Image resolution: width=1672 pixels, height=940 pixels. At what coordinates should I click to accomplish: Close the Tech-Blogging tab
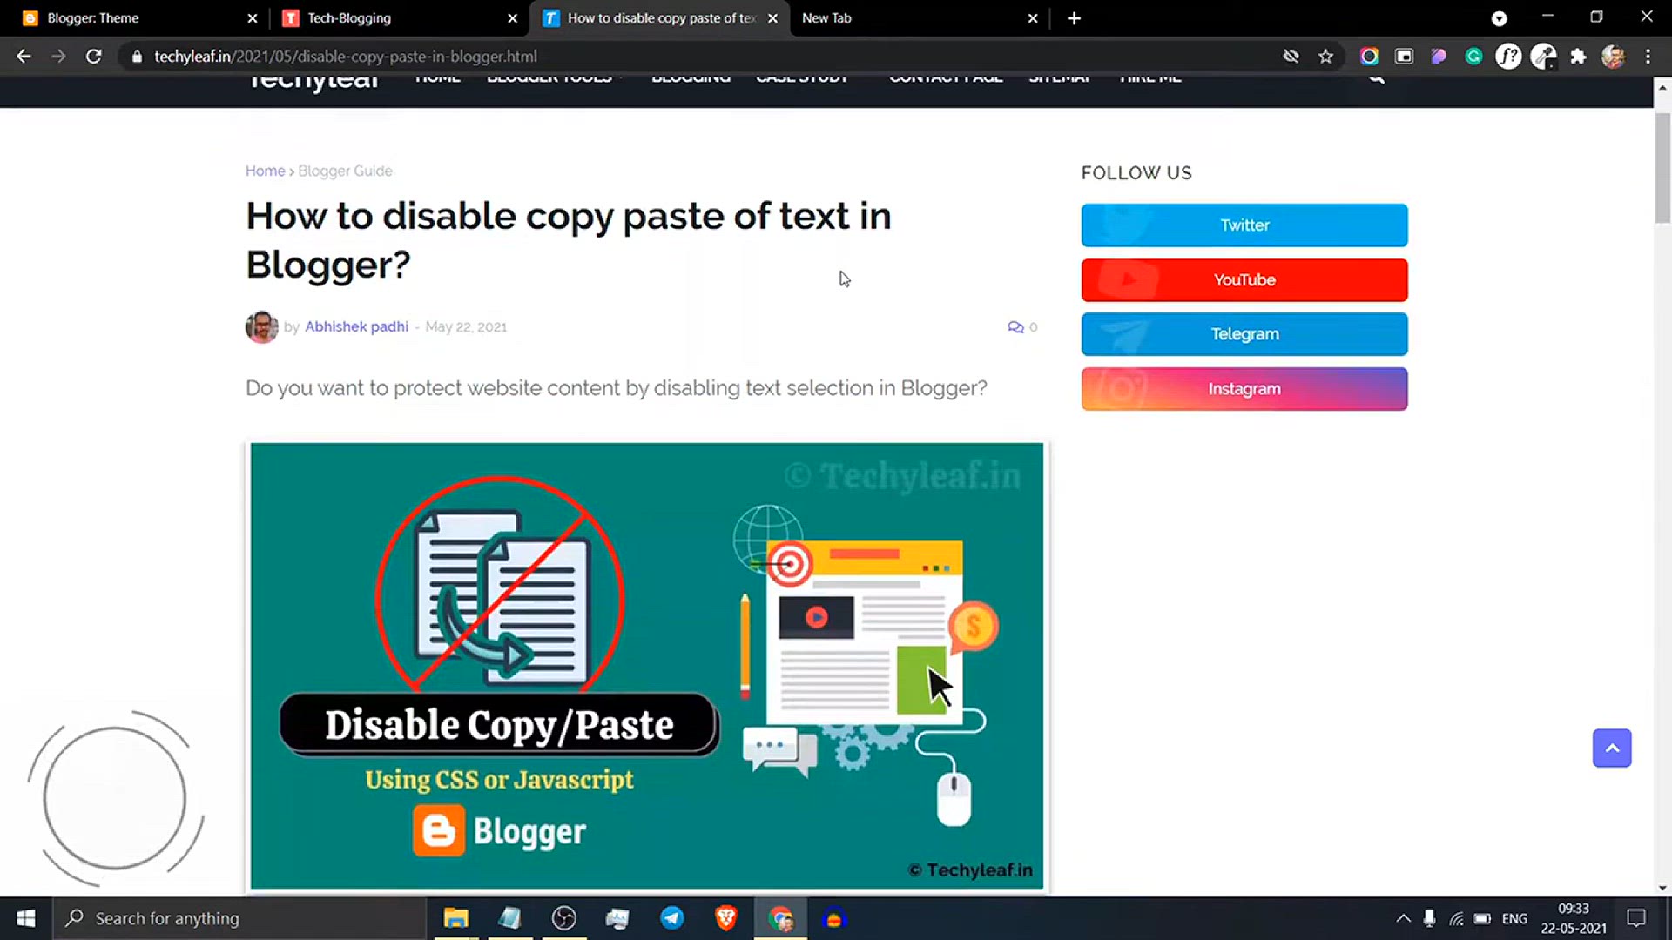coord(512,18)
